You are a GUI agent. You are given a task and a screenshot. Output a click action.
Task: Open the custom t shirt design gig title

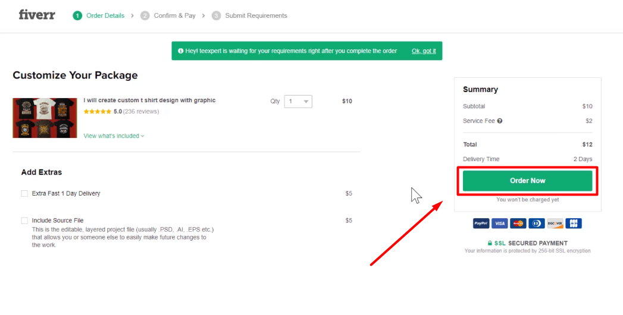pos(149,100)
